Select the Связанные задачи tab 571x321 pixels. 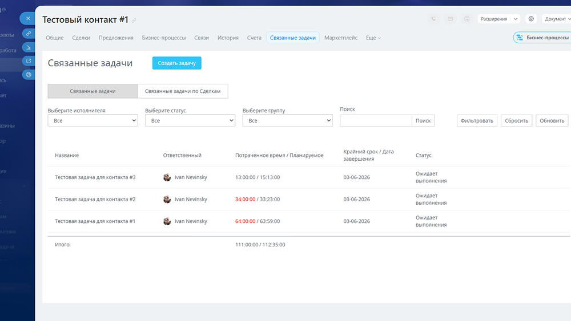(293, 38)
